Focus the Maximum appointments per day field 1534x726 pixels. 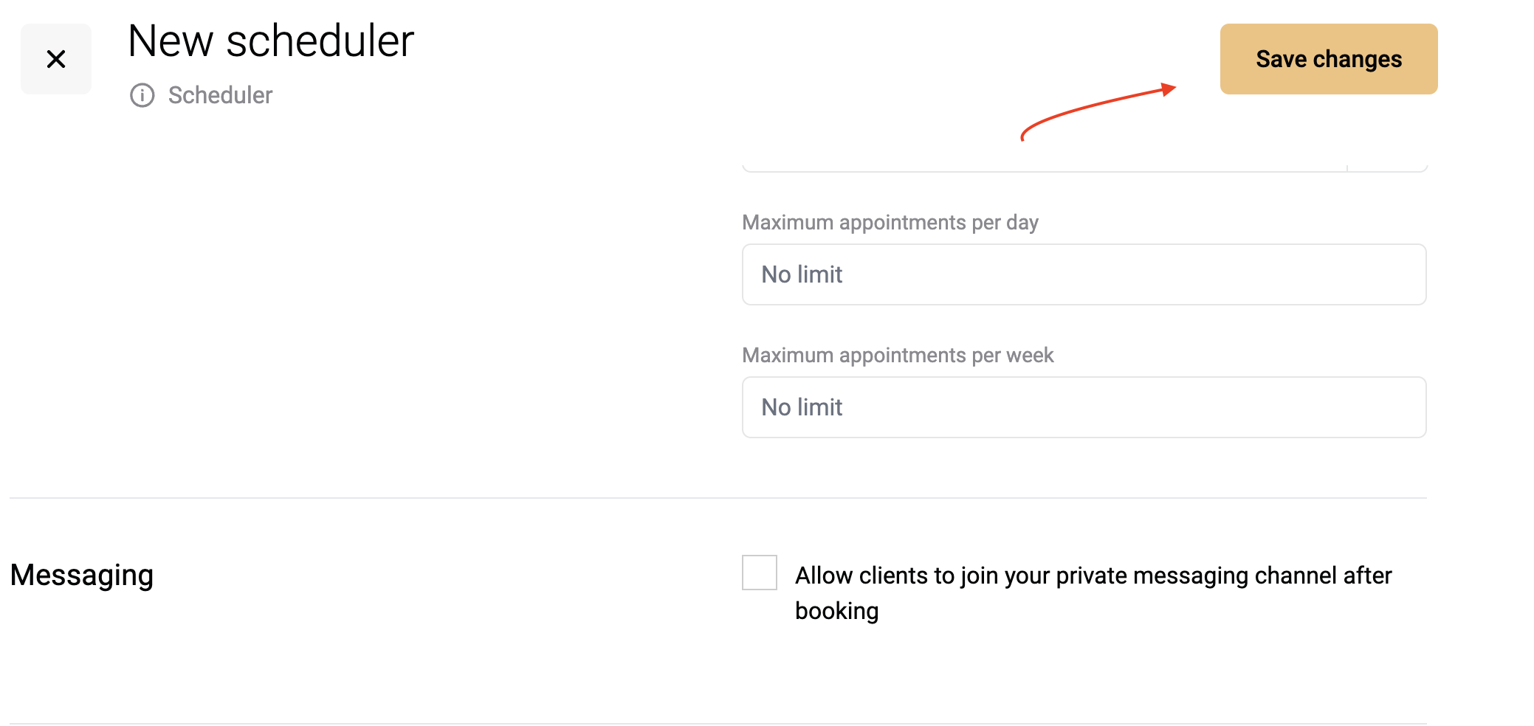click(x=1084, y=274)
